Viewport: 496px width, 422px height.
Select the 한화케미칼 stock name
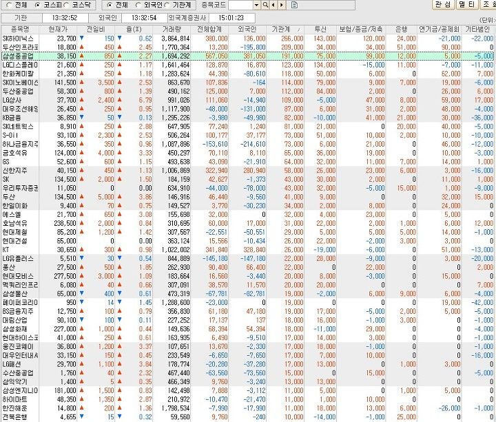[18, 74]
